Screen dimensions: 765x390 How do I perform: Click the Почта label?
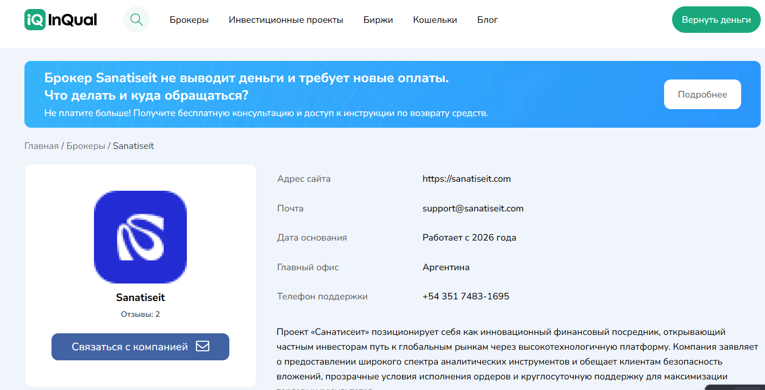(290, 208)
